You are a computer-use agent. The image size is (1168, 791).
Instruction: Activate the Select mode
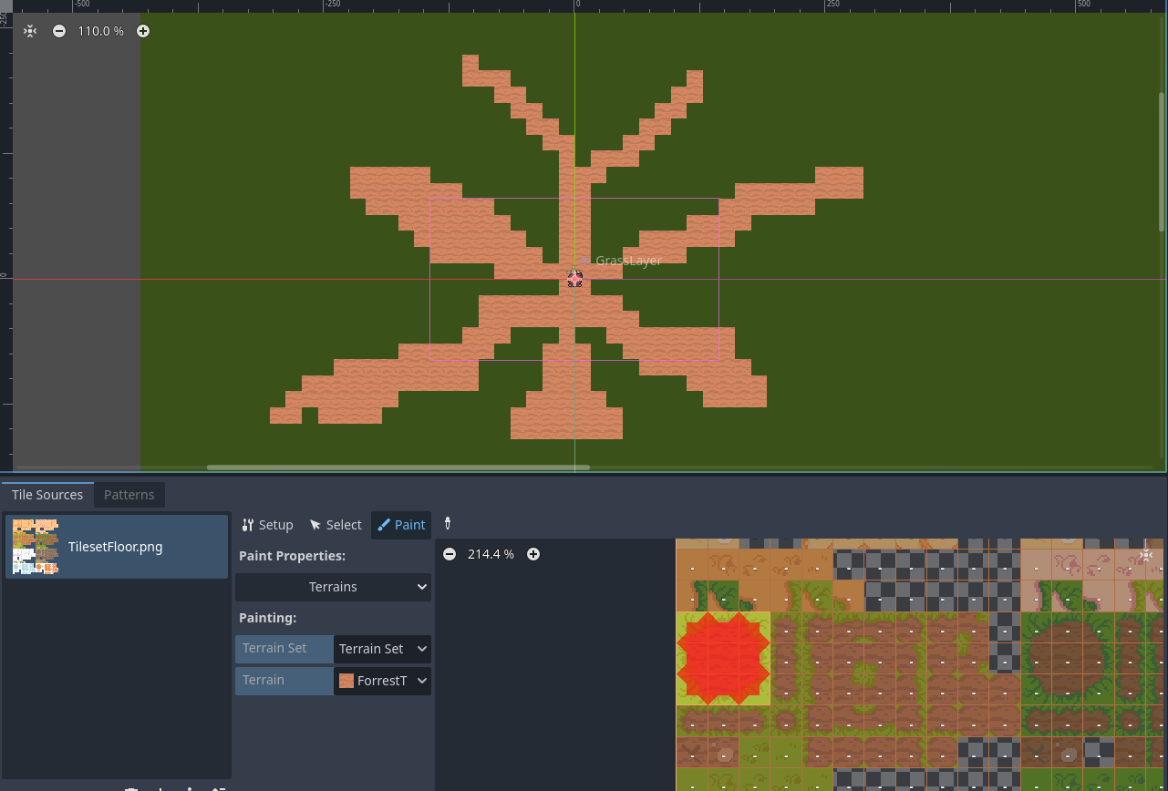click(x=336, y=525)
